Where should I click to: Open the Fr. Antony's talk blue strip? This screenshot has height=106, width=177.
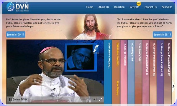pos(131,72)
